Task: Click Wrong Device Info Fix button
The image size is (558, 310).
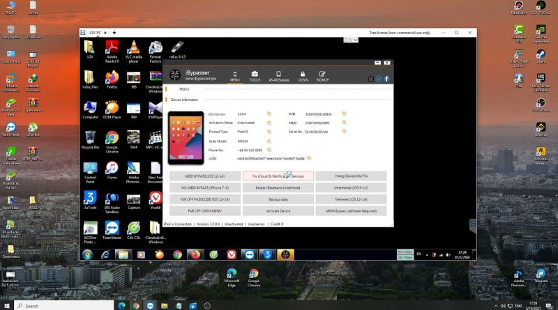Action: point(351,176)
